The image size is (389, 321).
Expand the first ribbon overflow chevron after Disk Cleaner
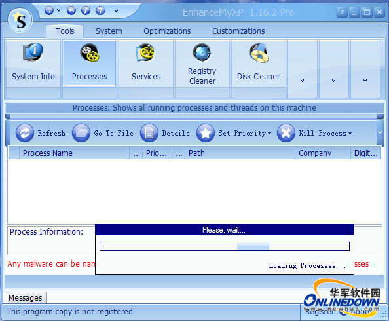[x=302, y=80]
